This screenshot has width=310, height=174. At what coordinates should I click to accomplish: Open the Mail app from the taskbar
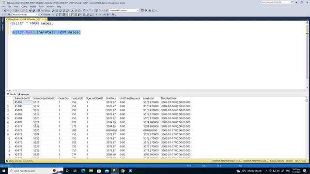click(x=107, y=171)
